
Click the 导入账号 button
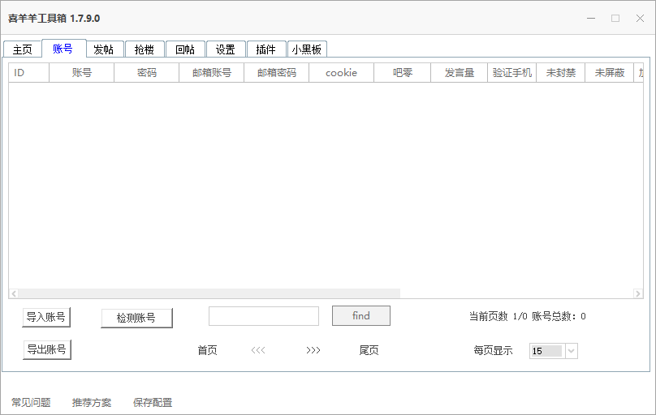pyautogui.click(x=46, y=318)
